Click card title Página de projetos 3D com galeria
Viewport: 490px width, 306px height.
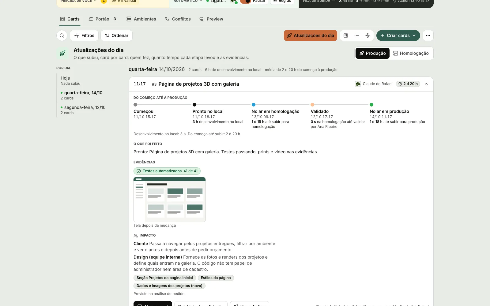(x=199, y=84)
